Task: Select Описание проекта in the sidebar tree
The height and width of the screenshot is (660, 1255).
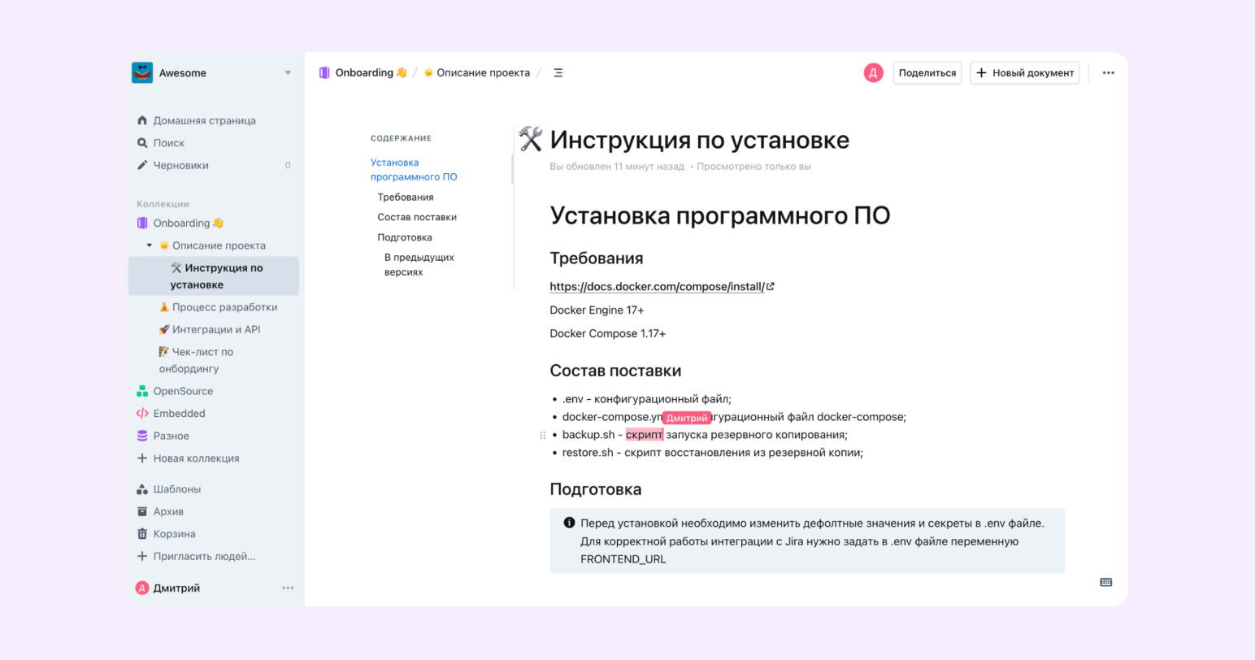Action: [x=213, y=245]
